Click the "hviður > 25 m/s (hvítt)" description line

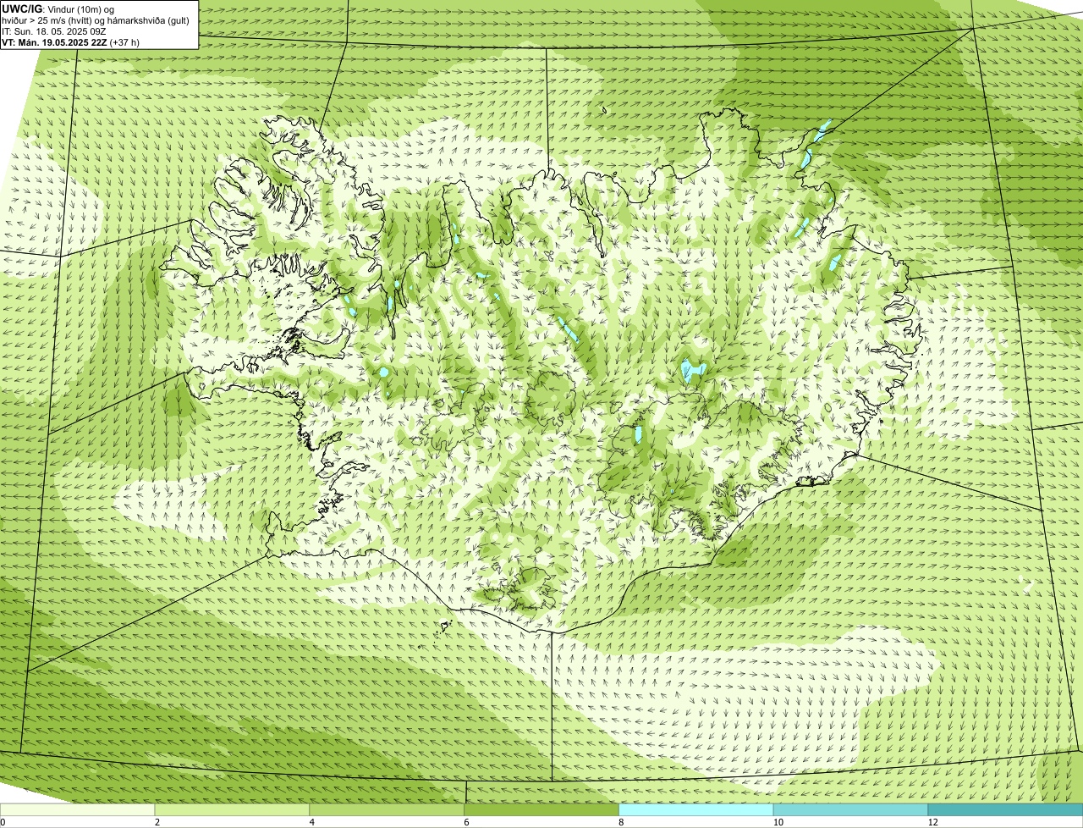point(97,20)
